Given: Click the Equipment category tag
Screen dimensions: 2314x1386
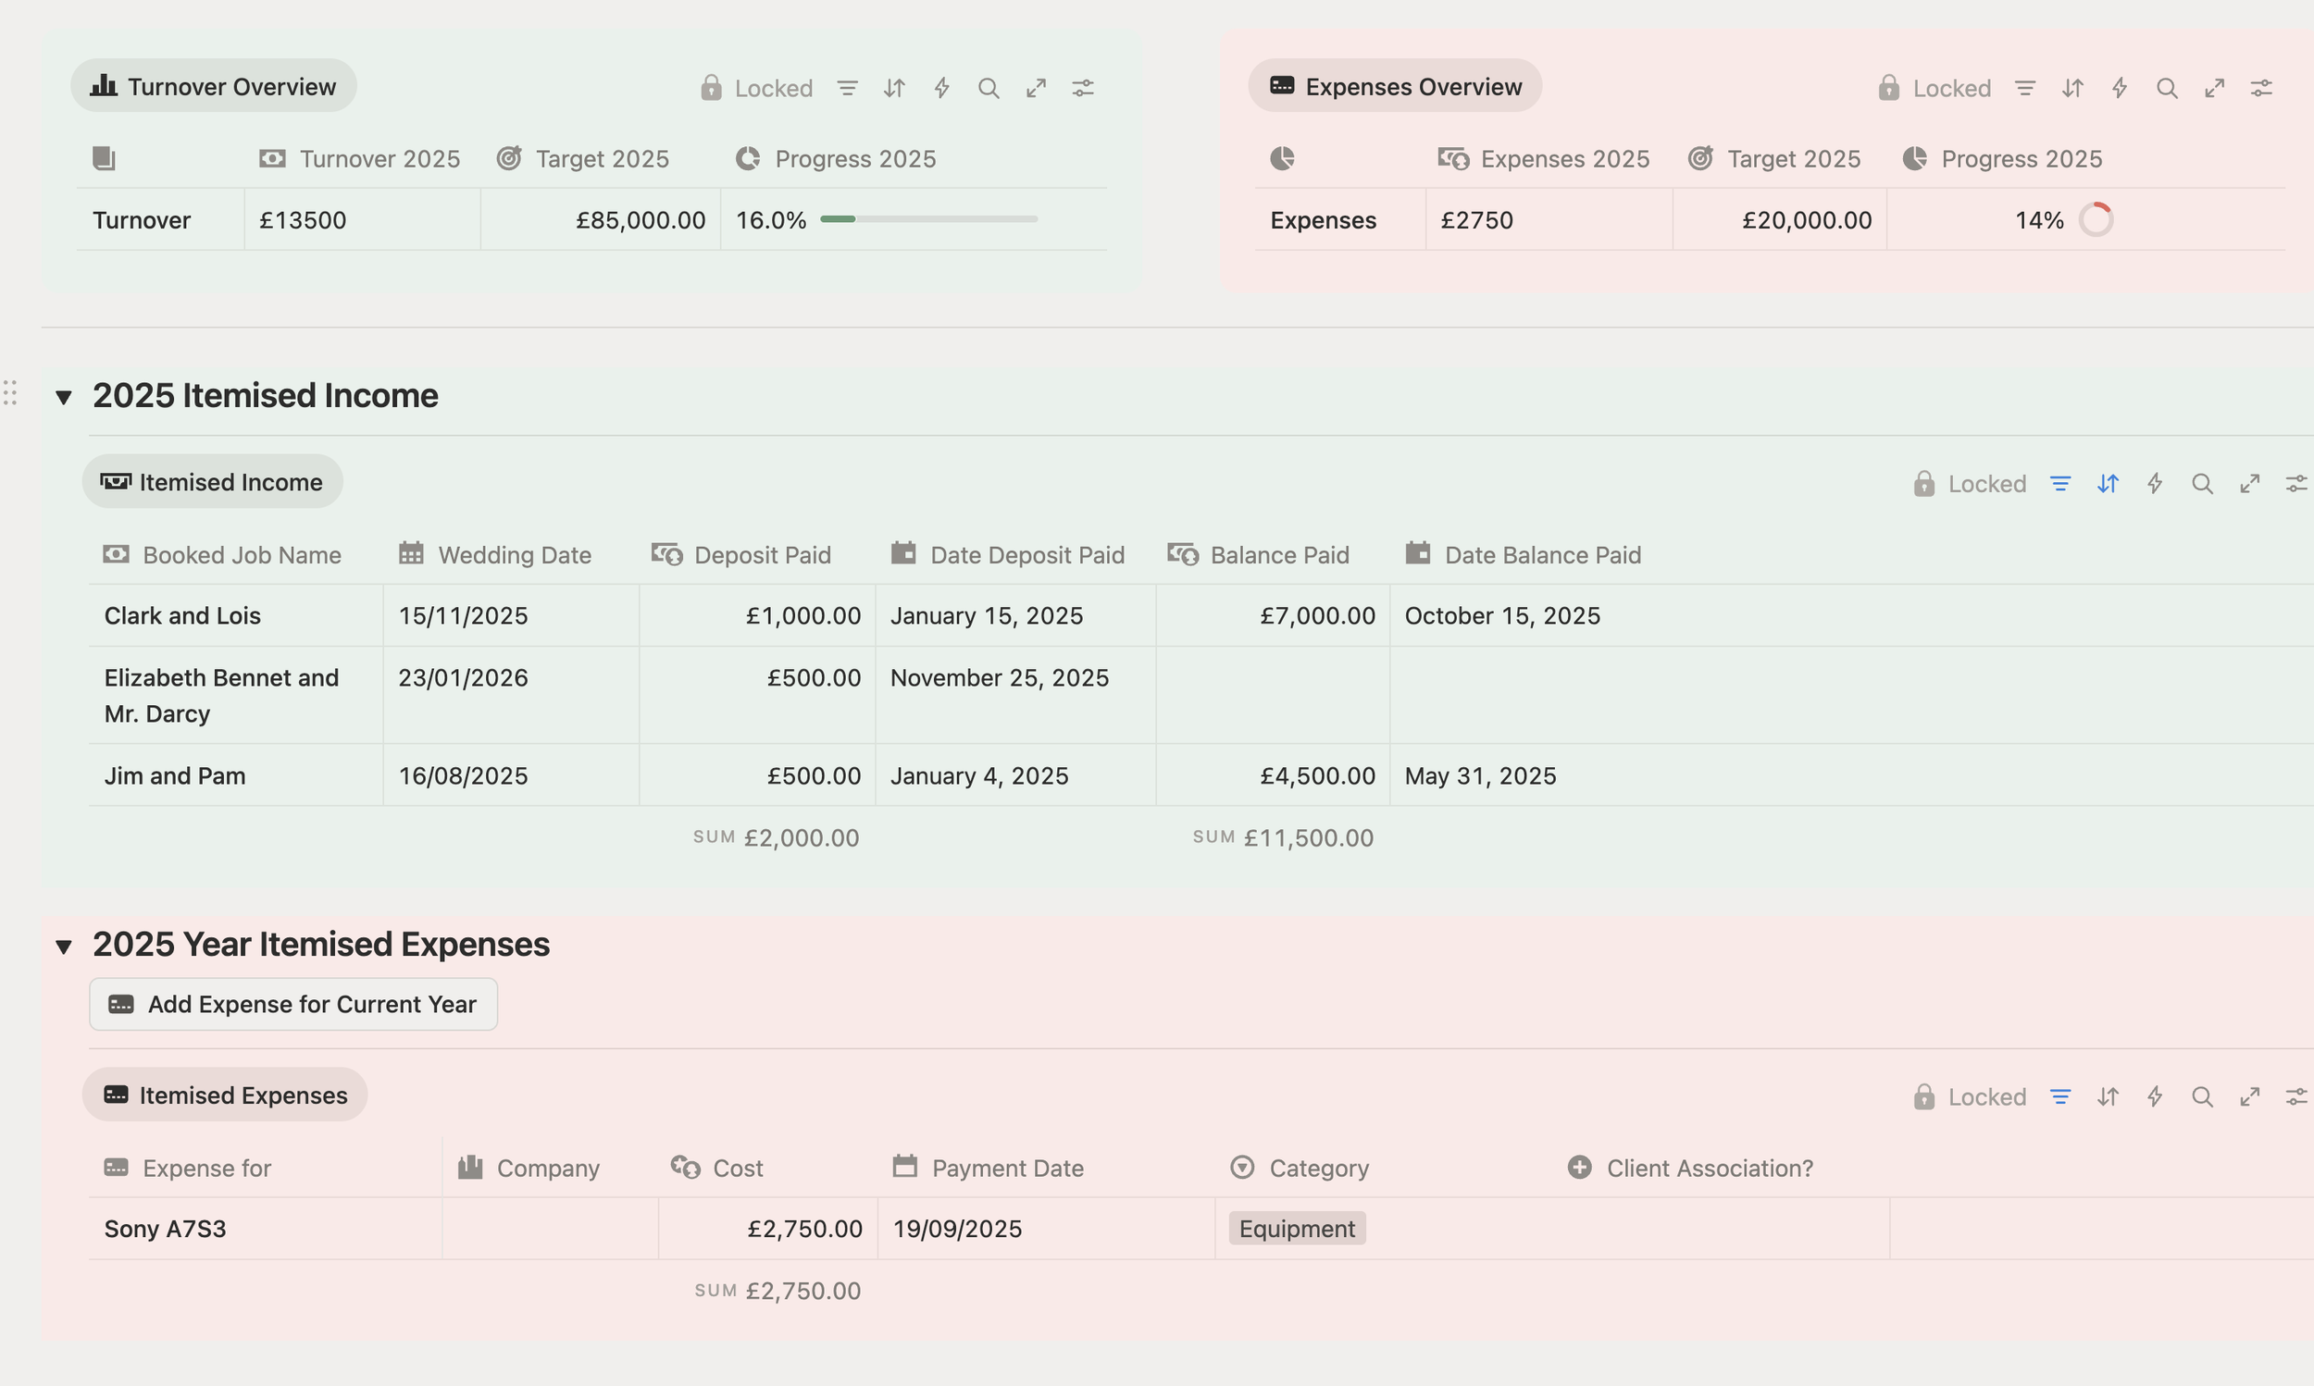Looking at the screenshot, I should point(1296,1228).
